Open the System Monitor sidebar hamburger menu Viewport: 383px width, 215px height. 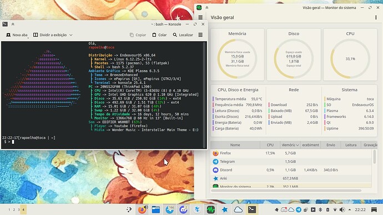(x=200, y=17)
